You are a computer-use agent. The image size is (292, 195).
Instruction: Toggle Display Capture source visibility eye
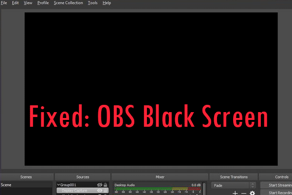(x=100, y=191)
